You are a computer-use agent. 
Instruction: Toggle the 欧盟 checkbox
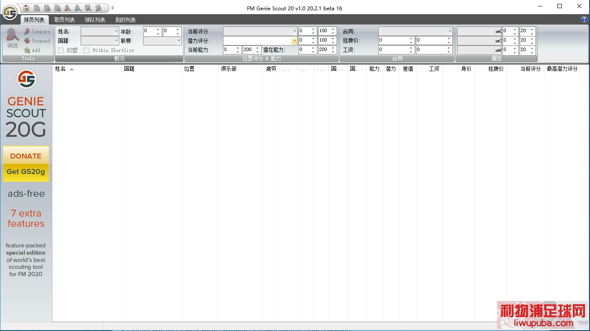pos(60,50)
